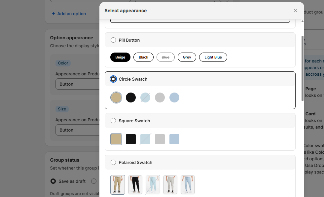Click the Grey pill button
324x197 pixels.
tap(187, 57)
